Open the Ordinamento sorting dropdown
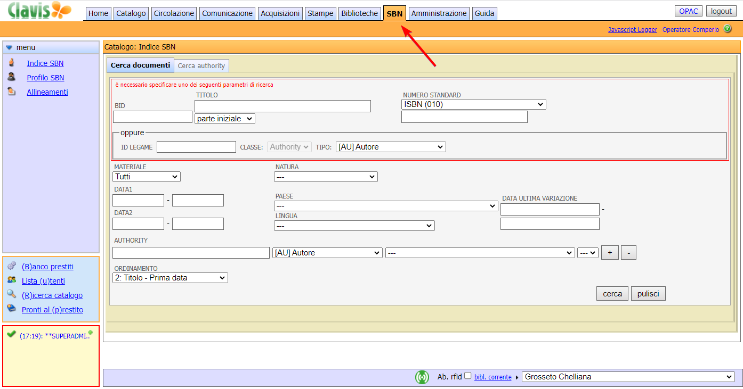The height and width of the screenshot is (389, 743). tap(170, 278)
